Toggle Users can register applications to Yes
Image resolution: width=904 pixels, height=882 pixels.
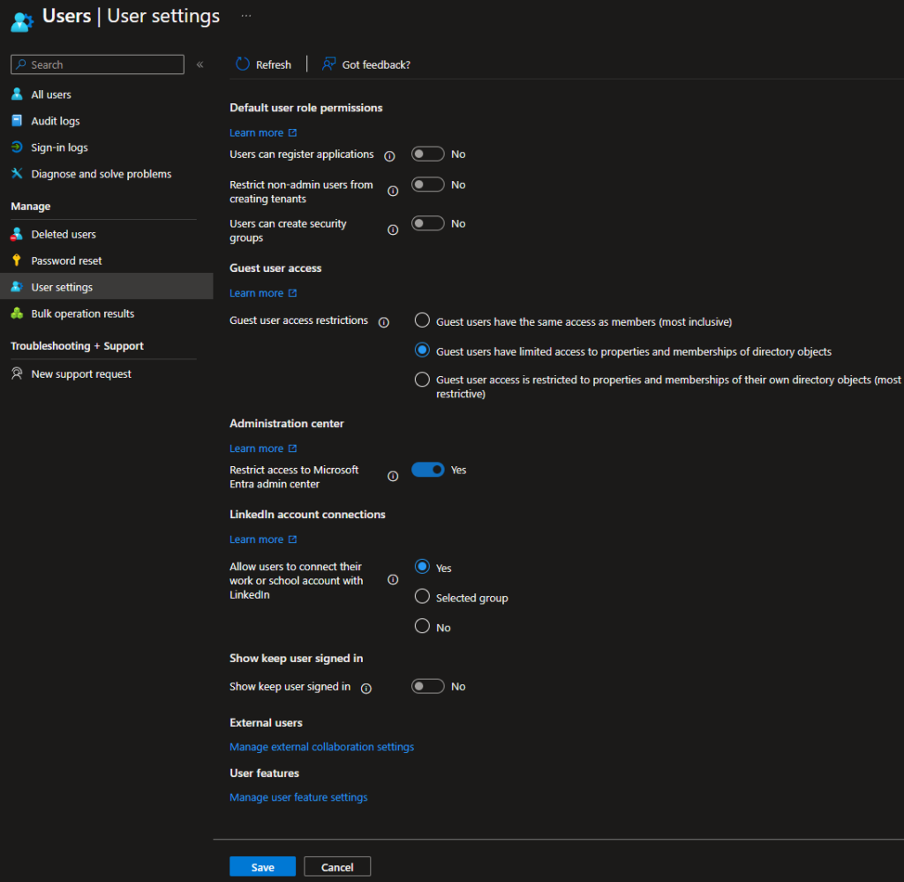click(427, 154)
